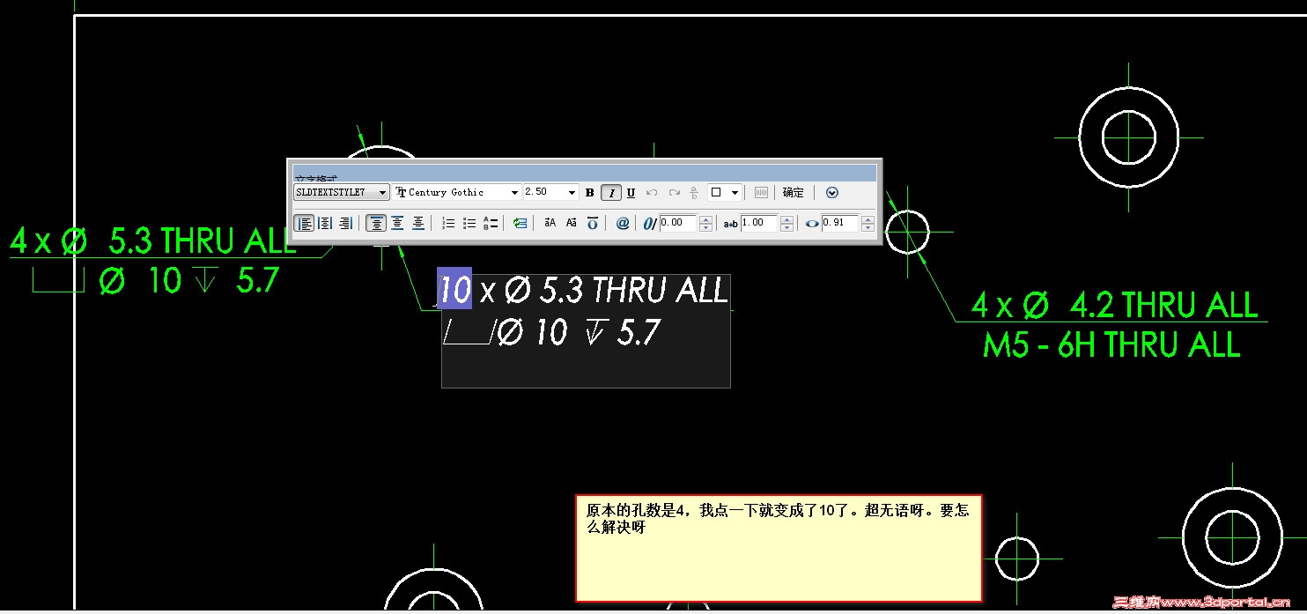Click the tracking 1.00 field
The image size is (1307, 614).
(x=759, y=223)
